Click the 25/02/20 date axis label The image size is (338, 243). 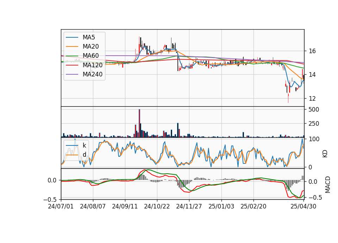[254, 206]
